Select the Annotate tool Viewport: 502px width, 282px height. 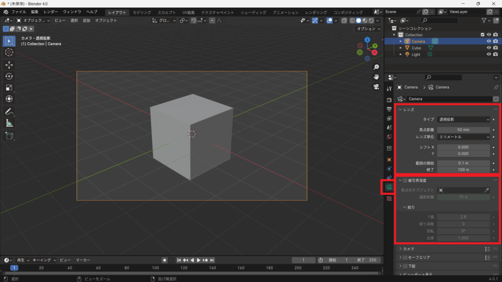9,112
